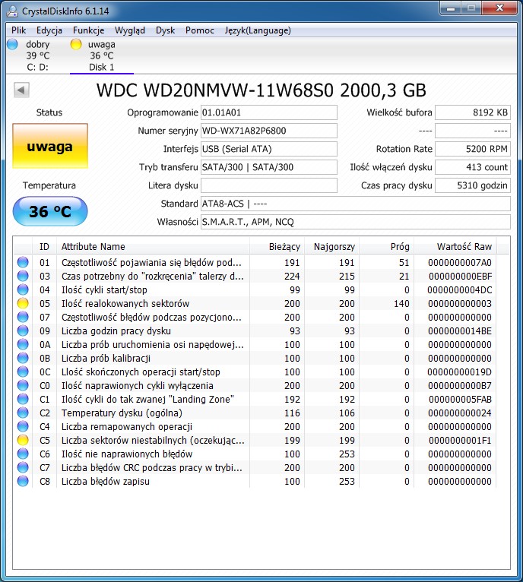Click the Rotation Rate field 5200 RPM
Viewport: 523px width, 582px height.
coord(473,149)
